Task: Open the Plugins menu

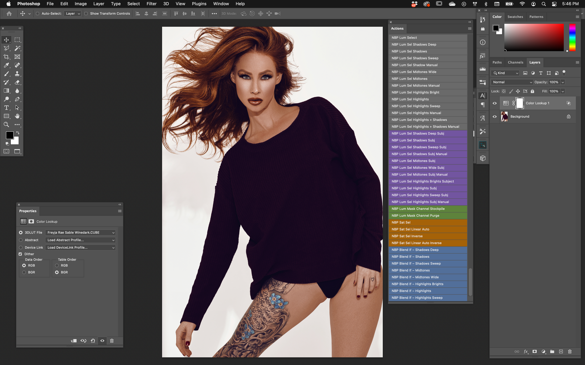Action: point(199,4)
